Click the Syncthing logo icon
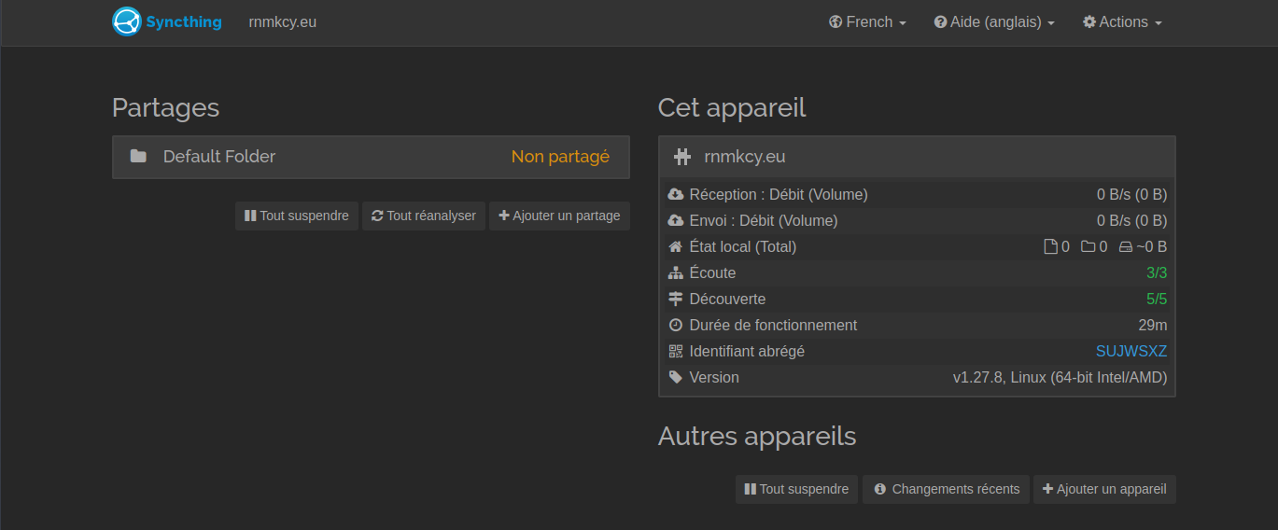 [127, 21]
